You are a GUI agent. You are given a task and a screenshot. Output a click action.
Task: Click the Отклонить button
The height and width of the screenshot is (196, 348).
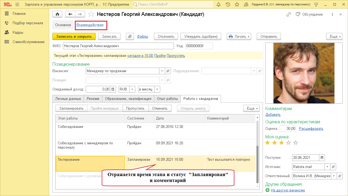point(166,36)
